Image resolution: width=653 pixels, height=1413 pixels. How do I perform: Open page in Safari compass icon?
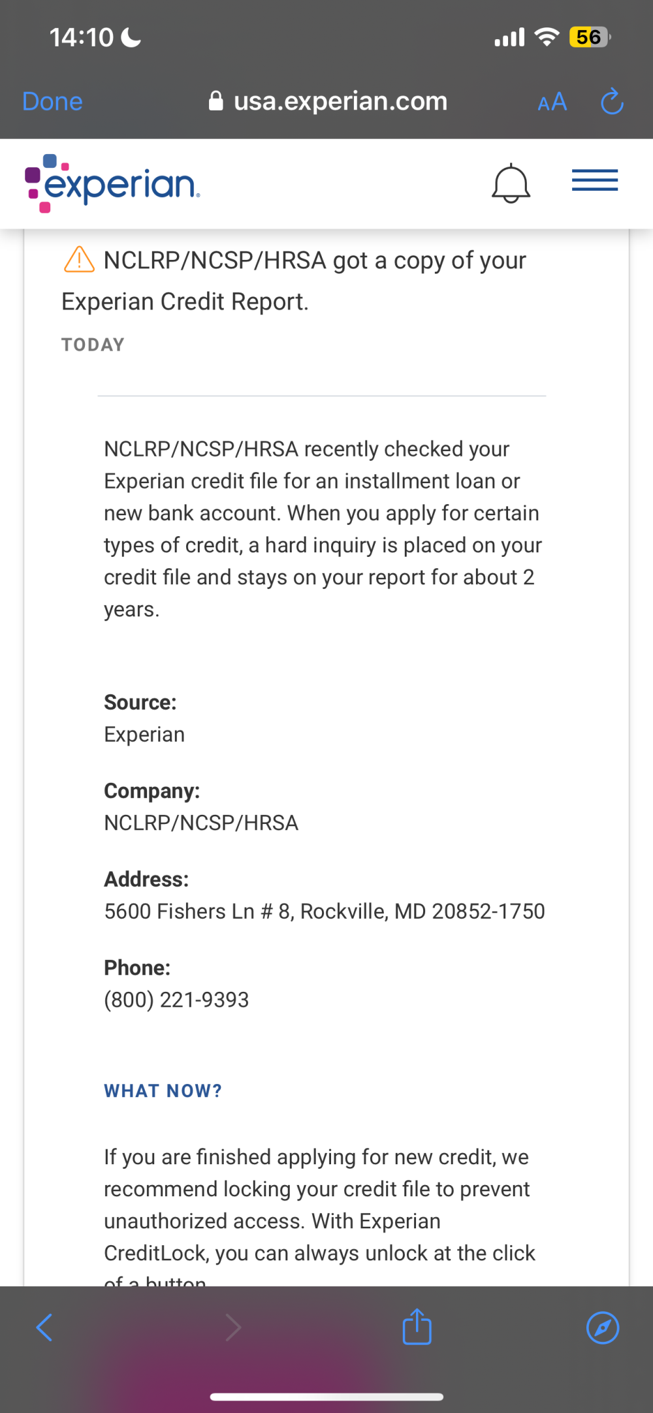pyautogui.click(x=603, y=1327)
